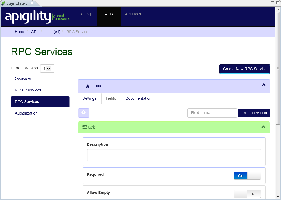Select RPC Services in the sidebar
This screenshot has width=281, height=200.
coord(40,102)
